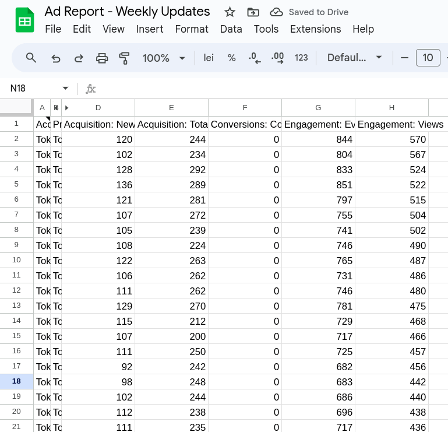Screen dimensions: 448x432
Task: Print the spreadsheet with printer icon
Action: click(102, 58)
